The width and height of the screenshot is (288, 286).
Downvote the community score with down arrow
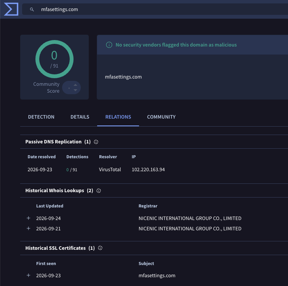[x=75, y=90]
